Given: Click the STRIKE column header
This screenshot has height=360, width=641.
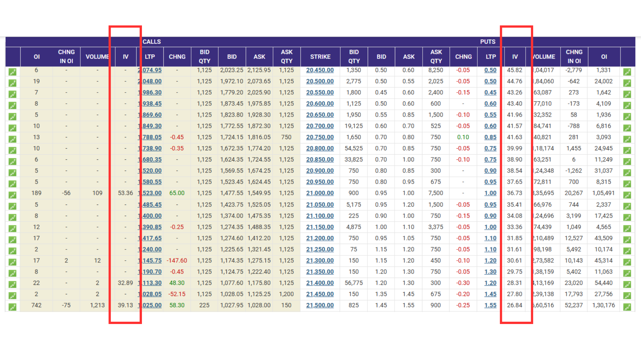Looking at the screenshot, I should pyautogui.click(x=320, y=57).
